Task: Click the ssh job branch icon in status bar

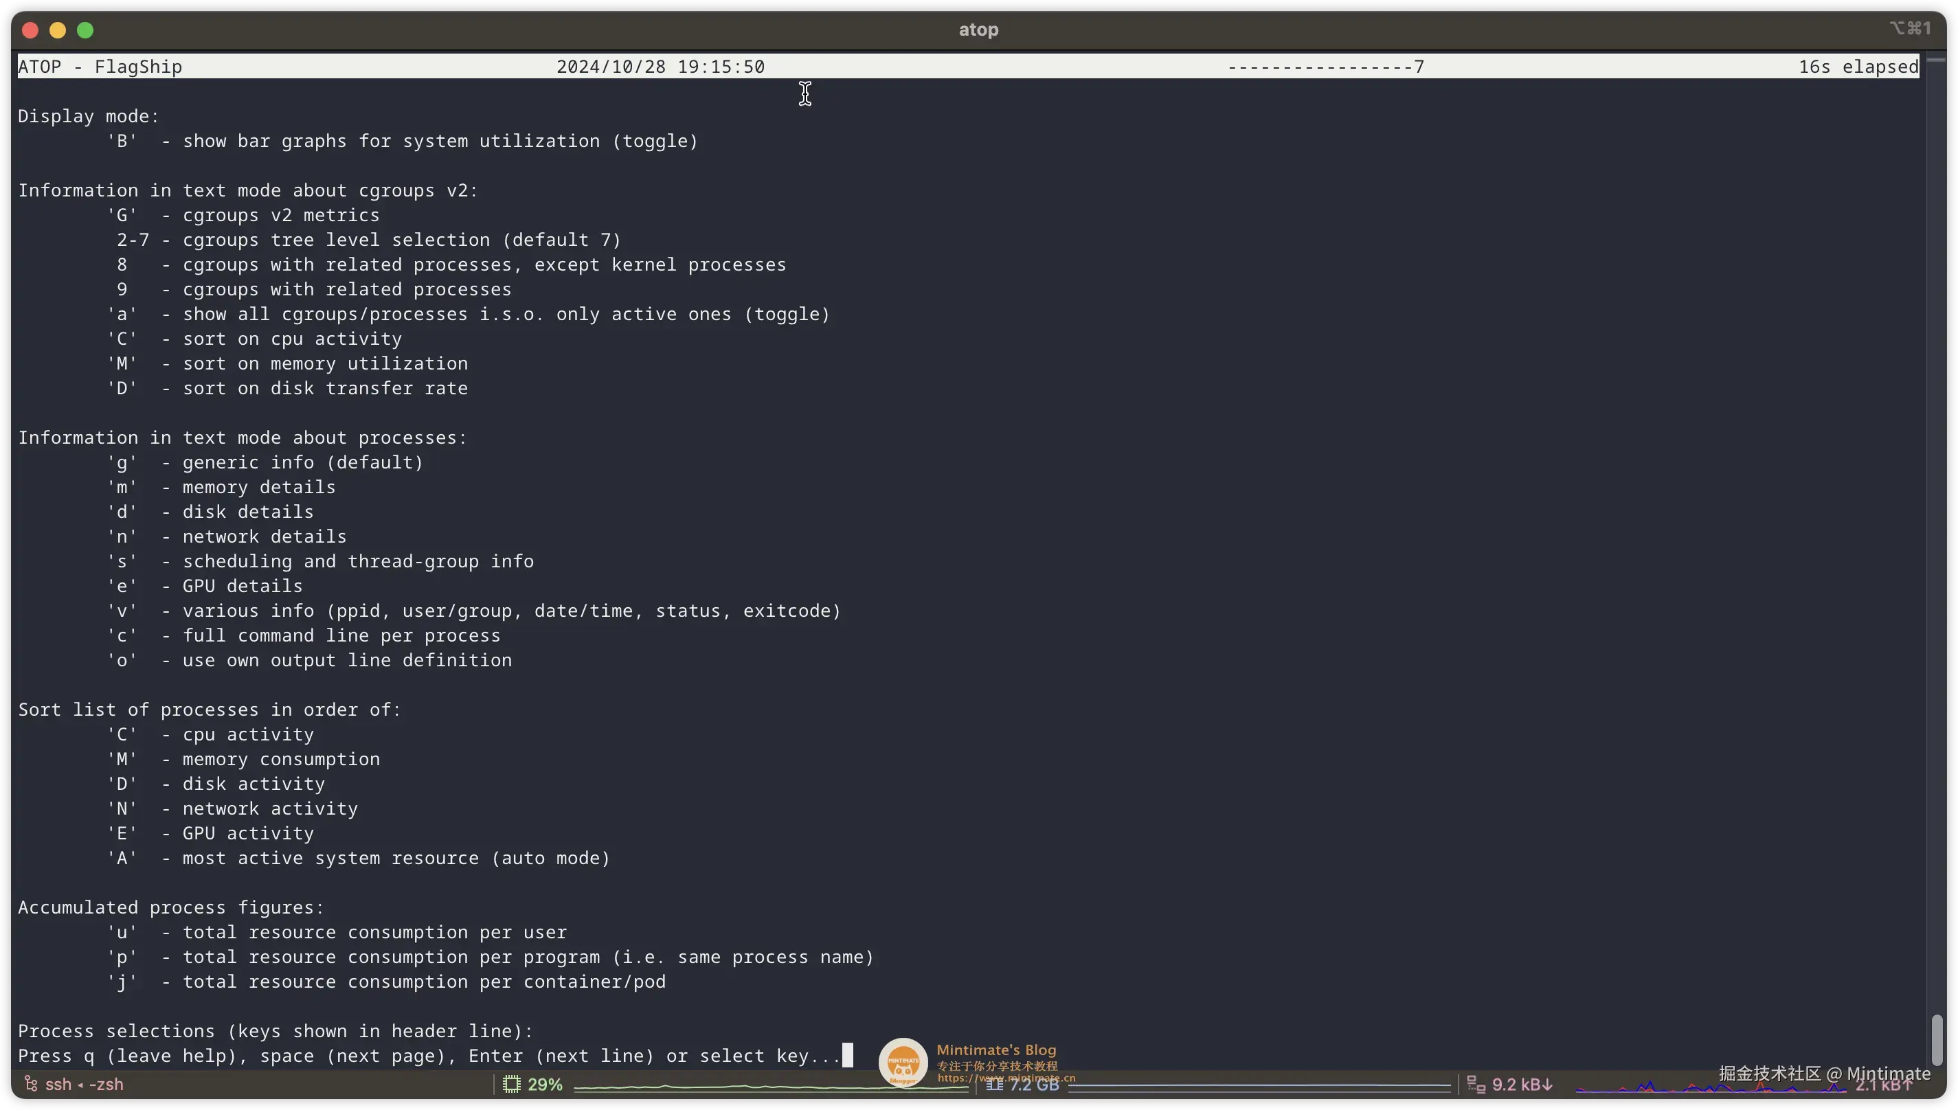Action: click(30, 1084)
